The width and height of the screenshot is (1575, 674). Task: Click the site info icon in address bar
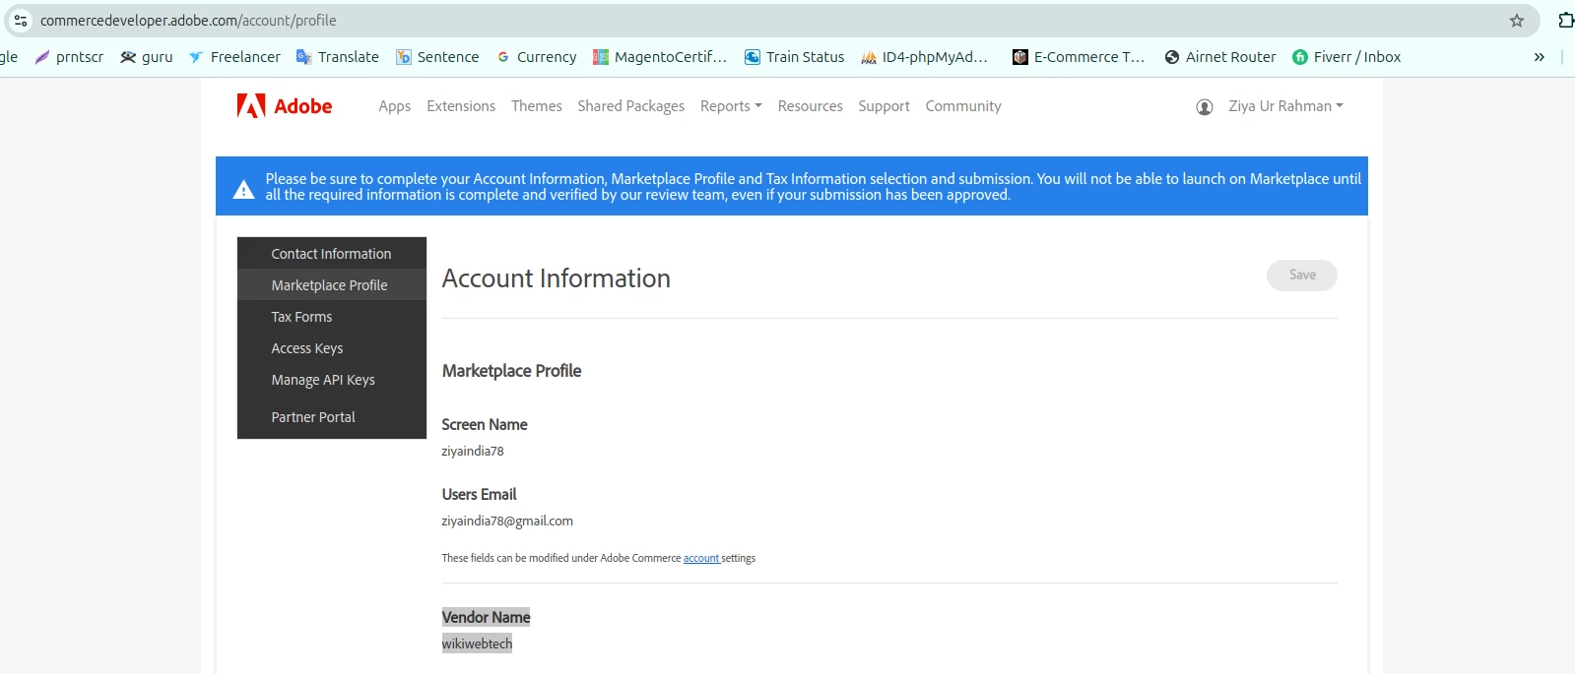pos(21,20)
